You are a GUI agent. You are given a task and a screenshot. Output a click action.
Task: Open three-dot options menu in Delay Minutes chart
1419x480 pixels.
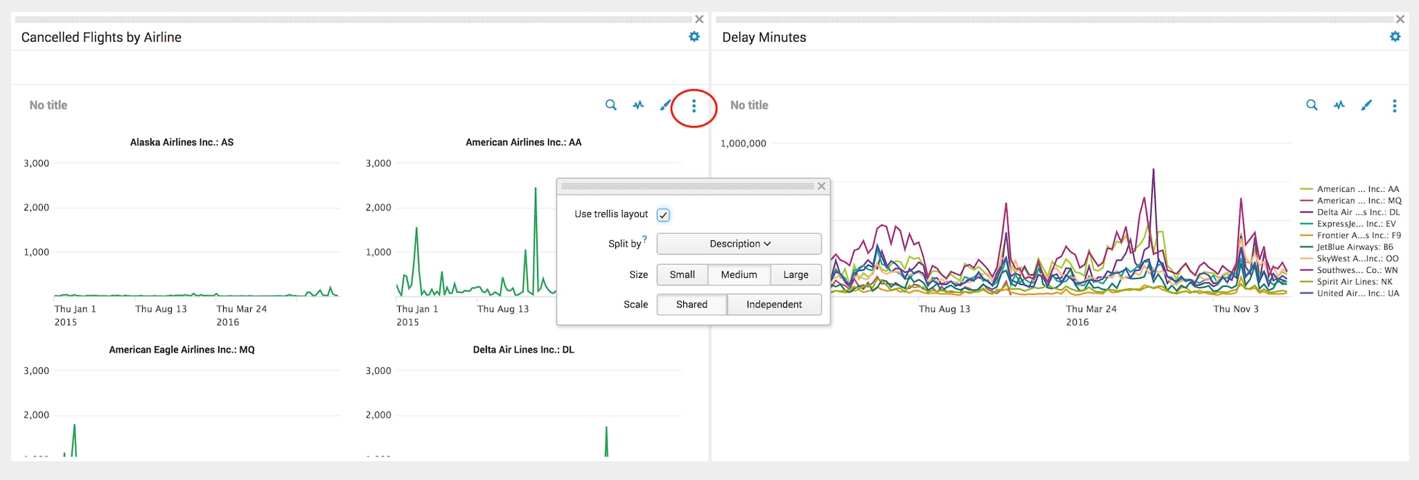click(1395, 106)
